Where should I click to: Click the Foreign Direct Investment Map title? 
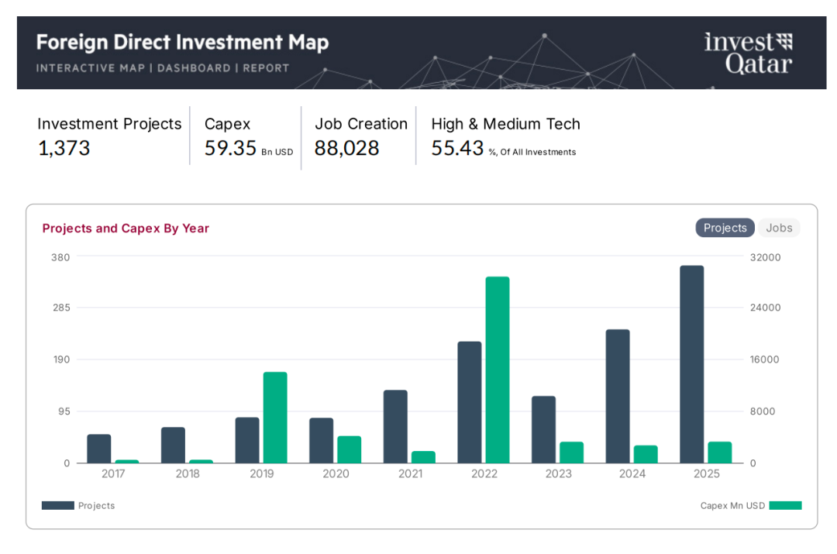pyautogui.click(x=182, y=43)
